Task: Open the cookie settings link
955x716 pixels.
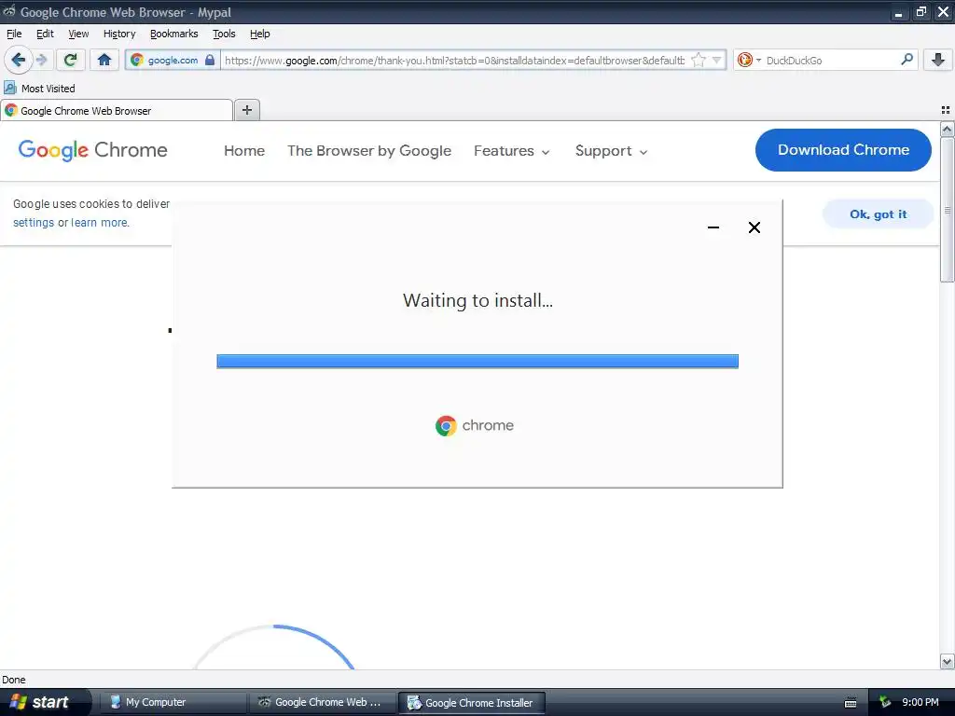Action: point(34,223)
